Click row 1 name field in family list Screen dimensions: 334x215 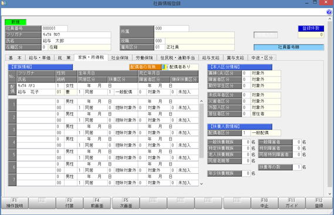[x=36, y=107]
